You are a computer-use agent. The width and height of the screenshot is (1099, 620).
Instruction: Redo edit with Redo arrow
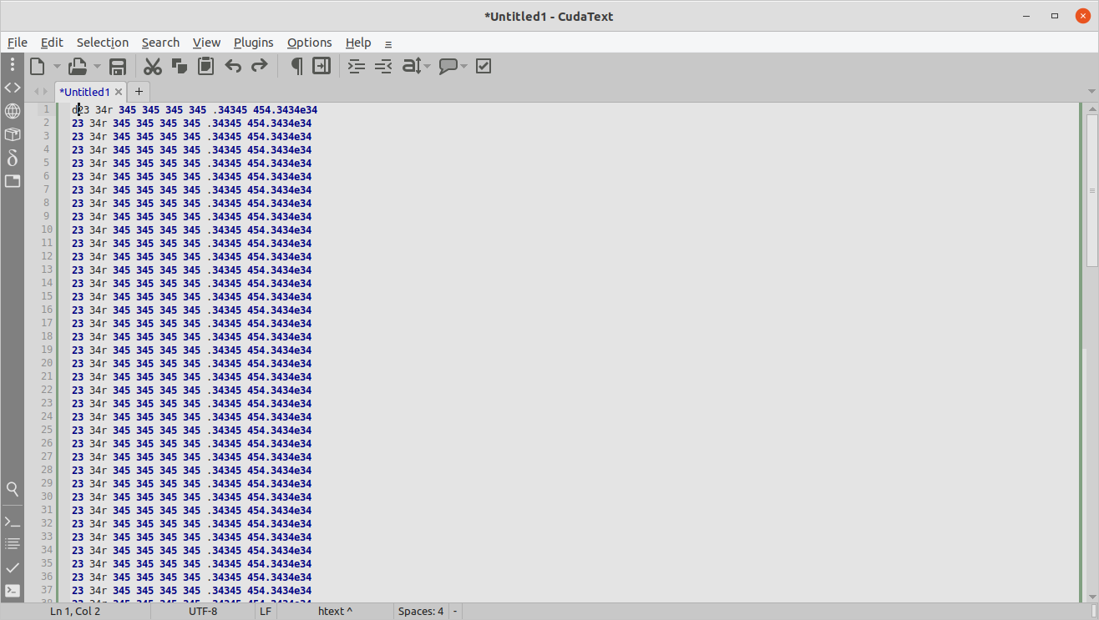(260, 66)
